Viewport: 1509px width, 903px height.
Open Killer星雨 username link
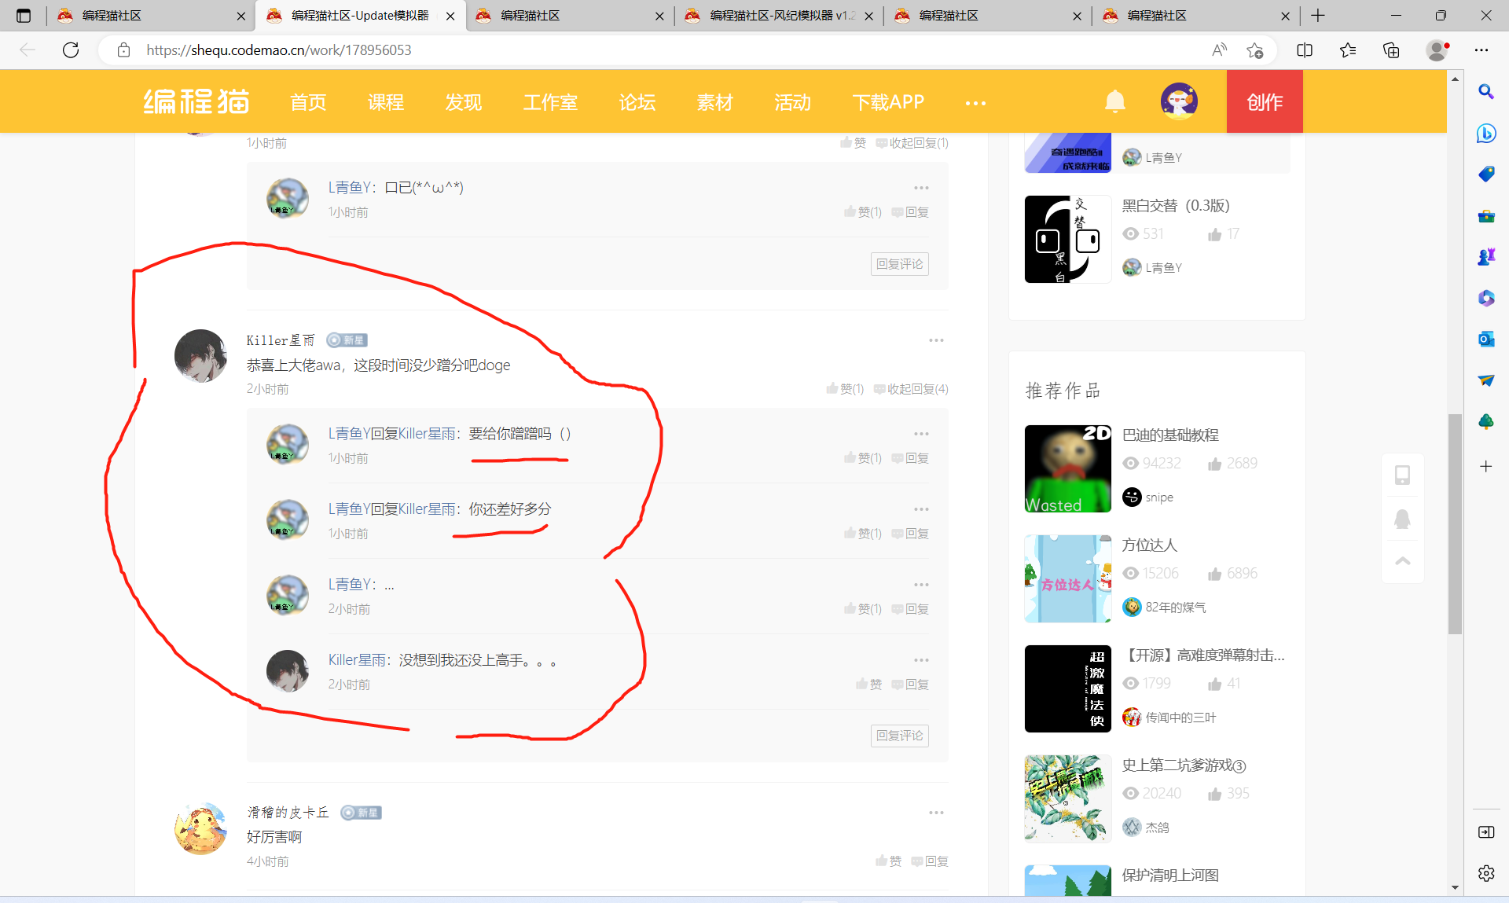tap(280, 340)
